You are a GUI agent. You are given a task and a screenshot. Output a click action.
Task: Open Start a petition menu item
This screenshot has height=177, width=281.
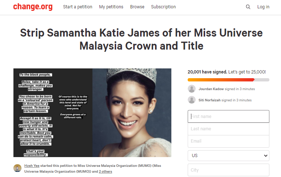point(78,7)
